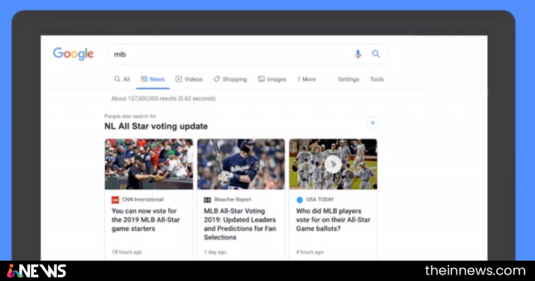Click the blue search magnifier icon
The height and width of the screenshot is (281, 535).
click(x=376, y=54)
